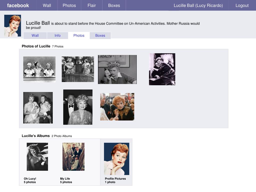Viewport: 256px width, 192px height.
Task: Open the grape stomping vat photo
Action: click(78, 69)
